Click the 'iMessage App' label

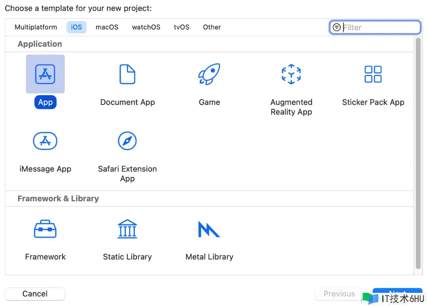[x=45, y=169]
